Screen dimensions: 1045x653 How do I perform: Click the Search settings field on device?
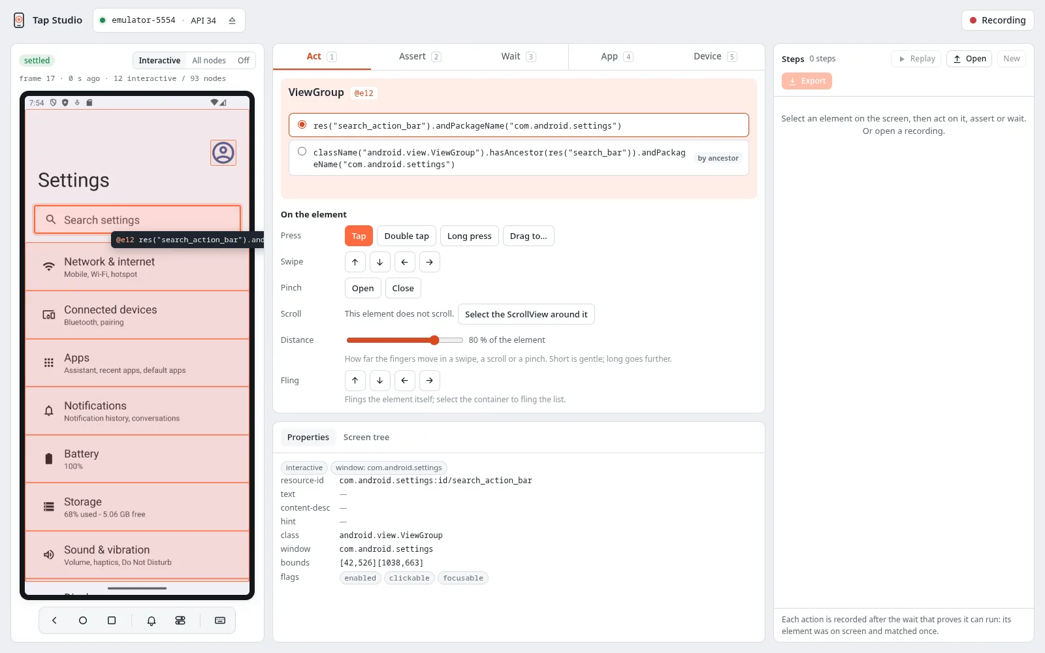pyautogui.click(x=137, y=220)
